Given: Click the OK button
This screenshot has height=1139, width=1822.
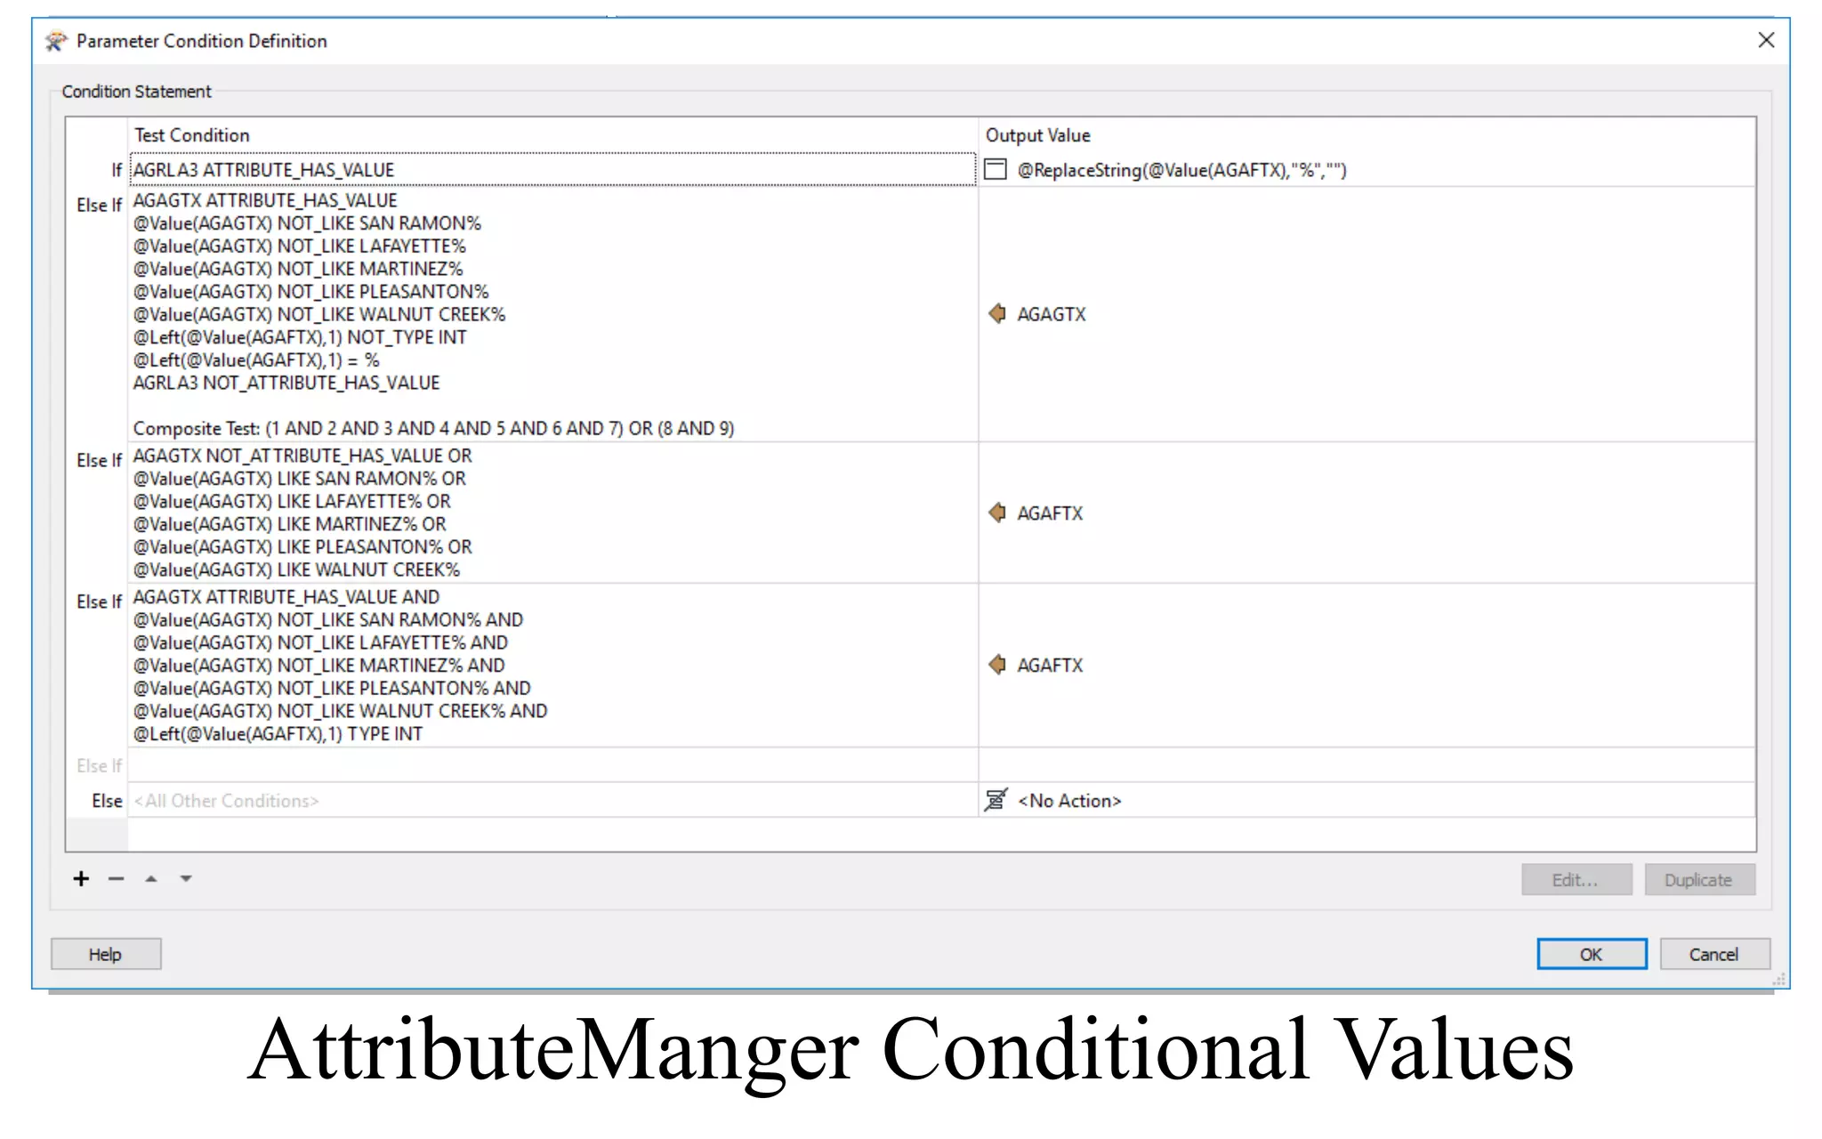Looking at the screenshot, I should [1592, 954].
